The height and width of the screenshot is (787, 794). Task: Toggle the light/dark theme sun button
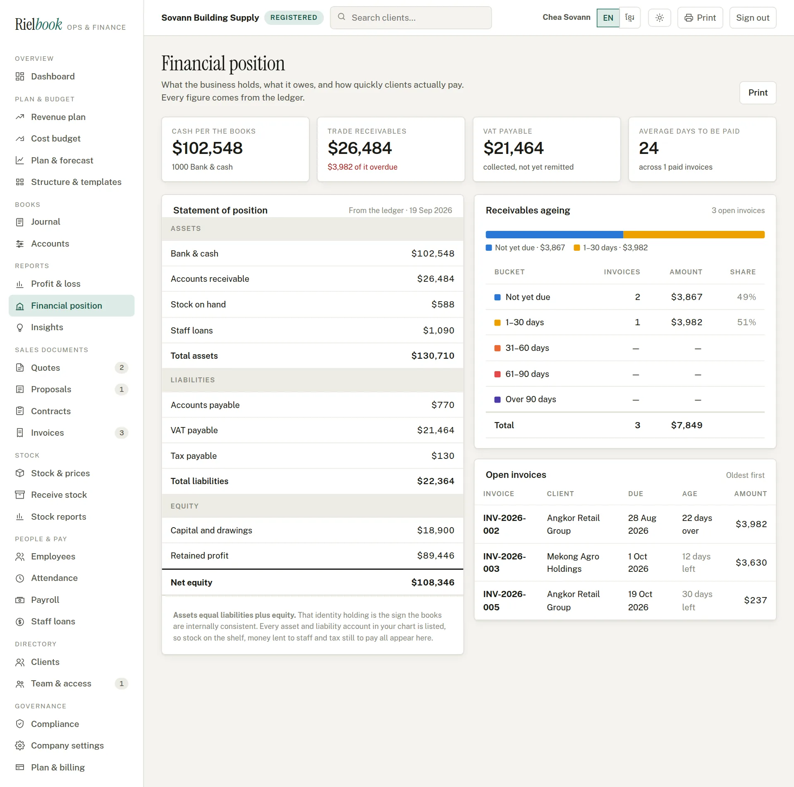click(x=660, y=18)
